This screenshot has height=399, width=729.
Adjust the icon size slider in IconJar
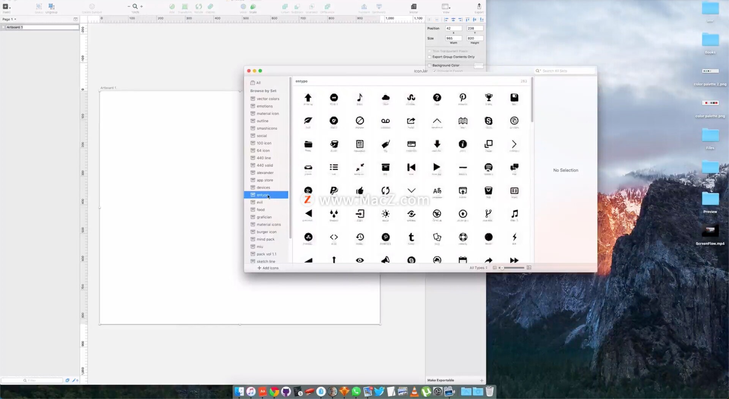tap(511, 268)
